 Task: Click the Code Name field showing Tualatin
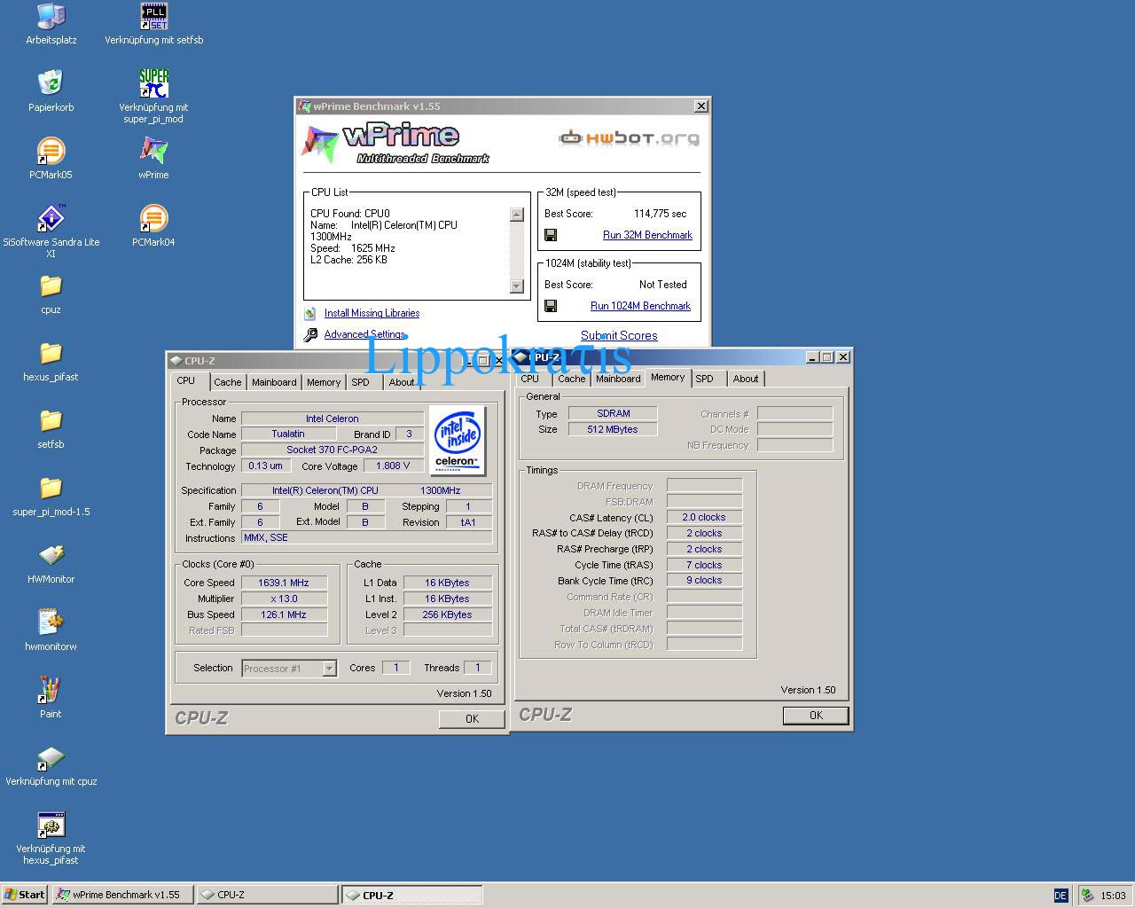tap(288, 434)
